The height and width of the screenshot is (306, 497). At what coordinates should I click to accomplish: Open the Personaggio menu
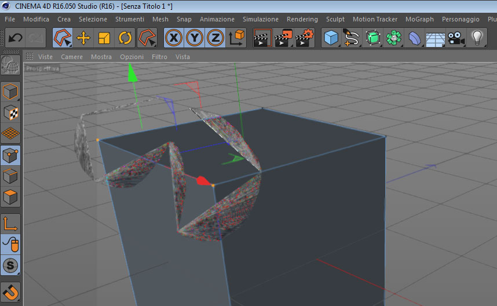coord(461,19)
